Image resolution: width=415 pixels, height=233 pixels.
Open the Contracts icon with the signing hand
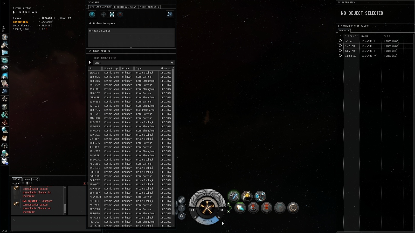click(5, 84)
